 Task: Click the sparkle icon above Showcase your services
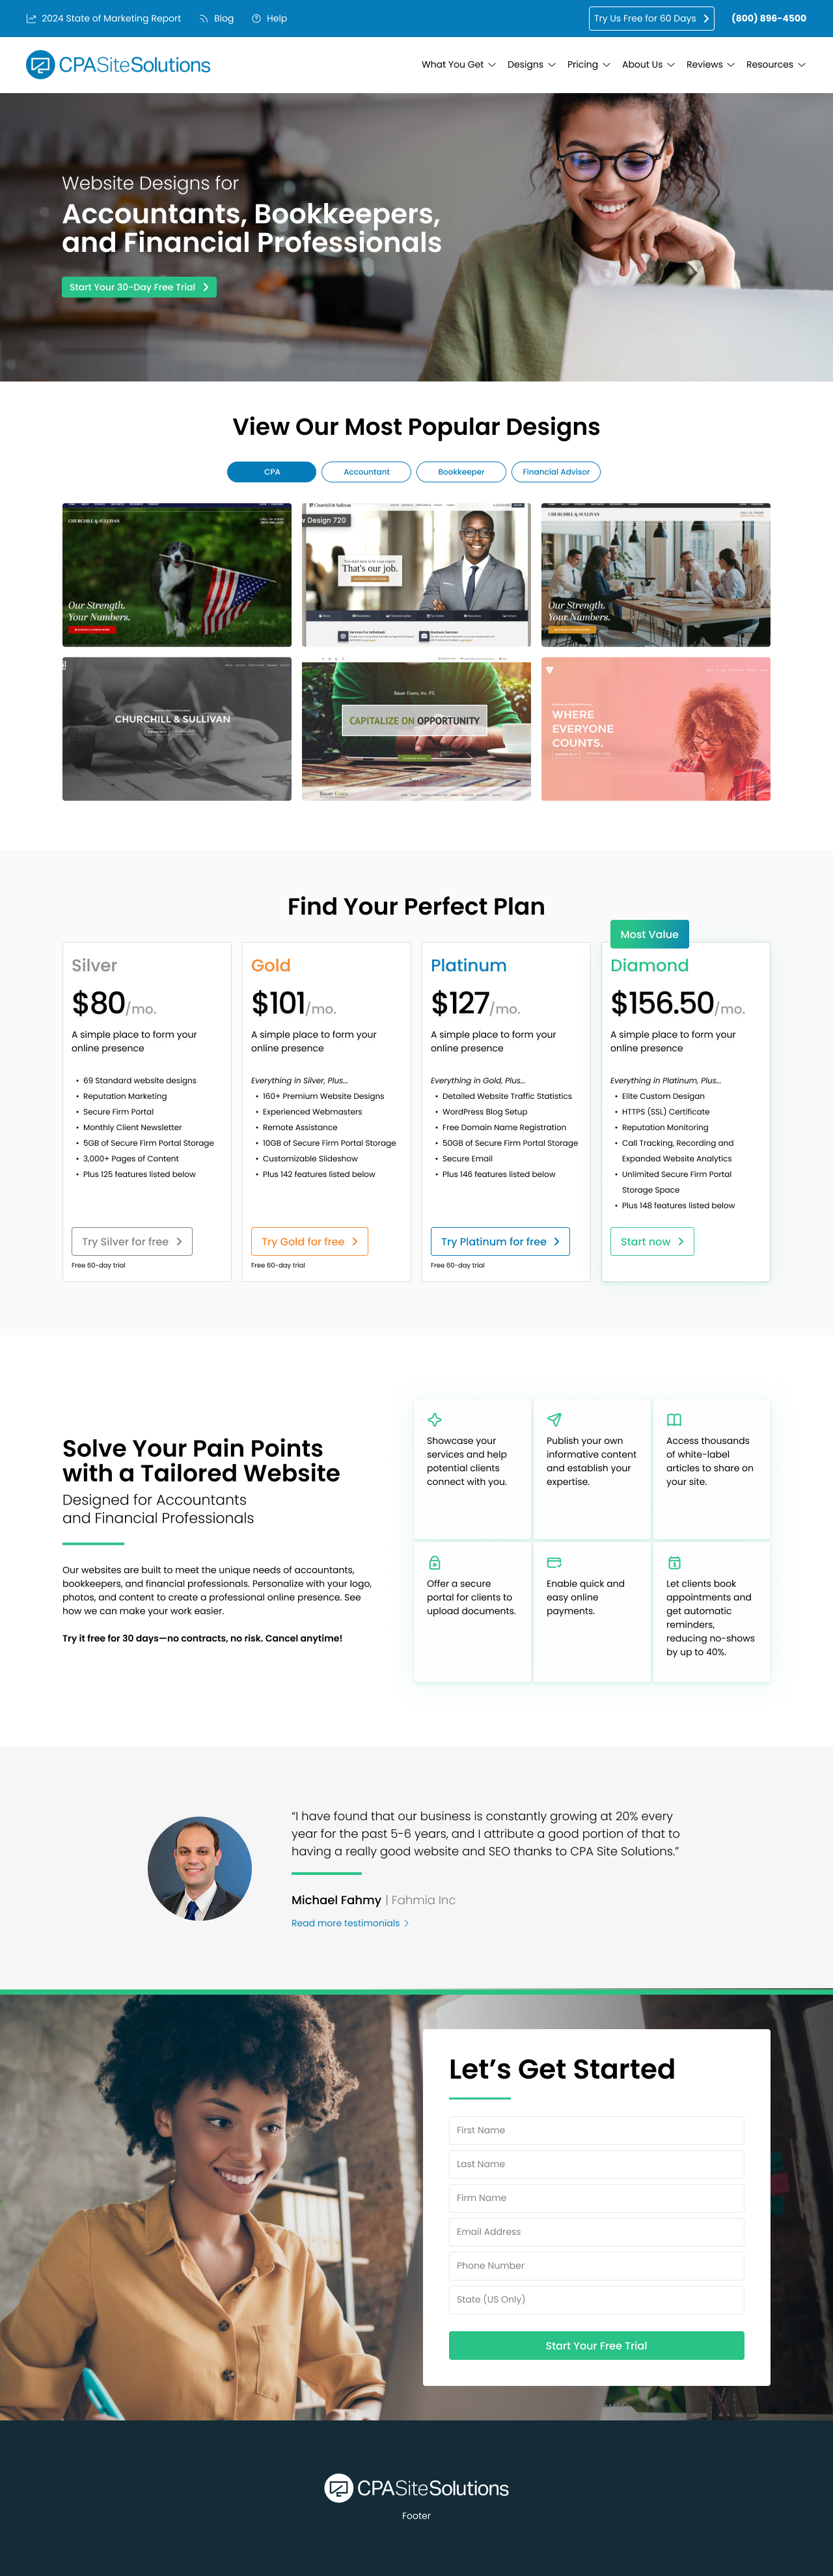[435, 1420]
